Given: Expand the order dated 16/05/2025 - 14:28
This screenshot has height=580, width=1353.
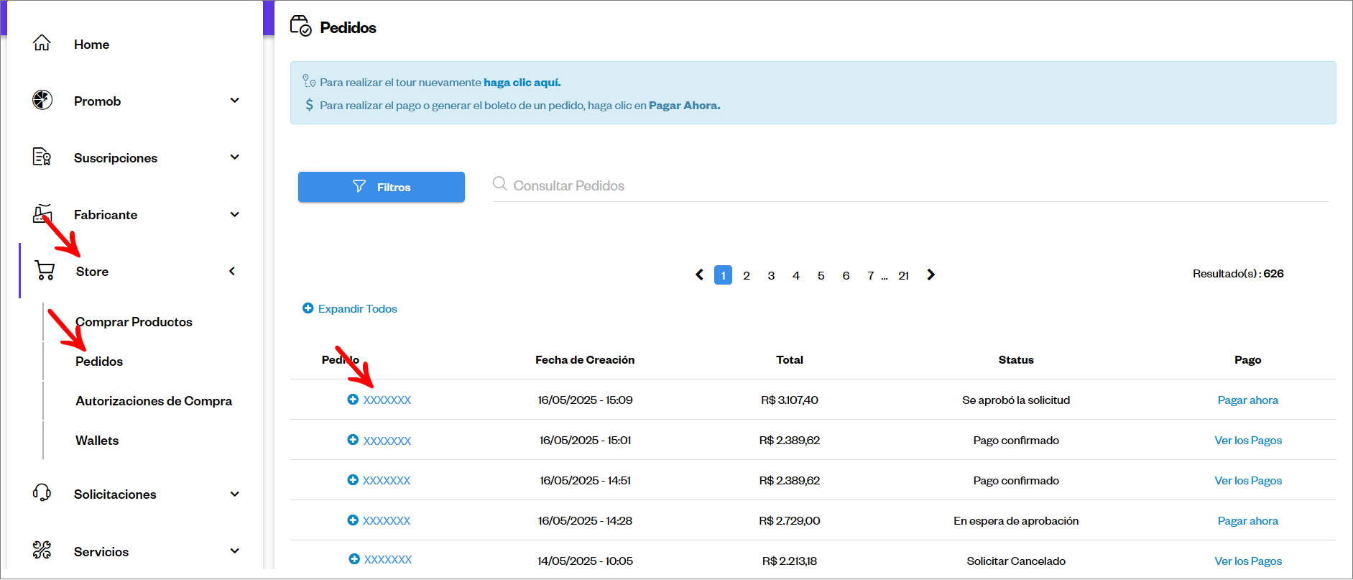Looking at the screenshot, I should click(353, 520).
